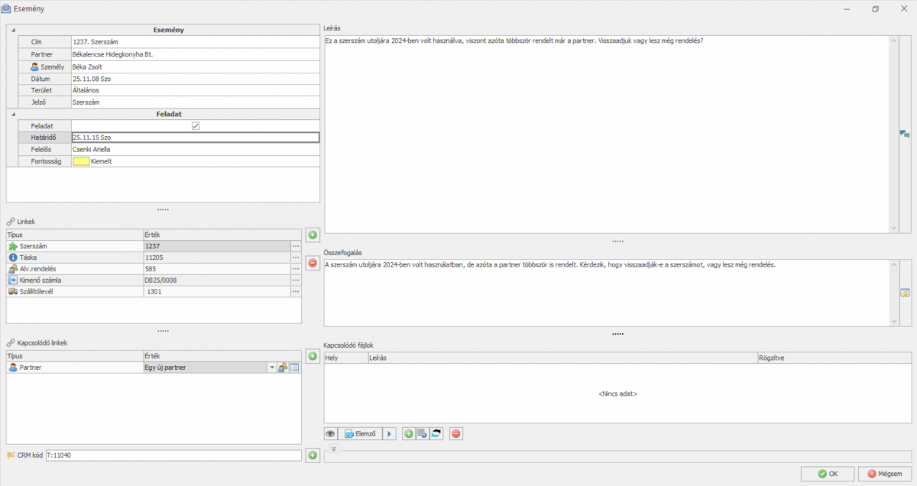Screen dimensions: 917x486
Task: Collapse the Esemény section
Action: point(13,30)
